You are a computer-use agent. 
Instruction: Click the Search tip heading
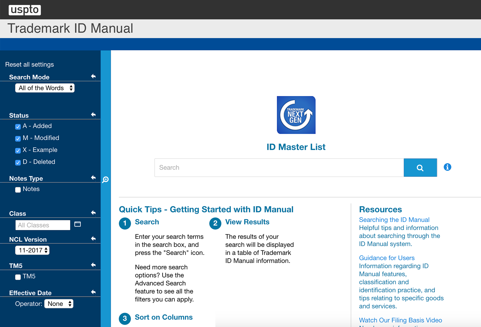(147, 222)
